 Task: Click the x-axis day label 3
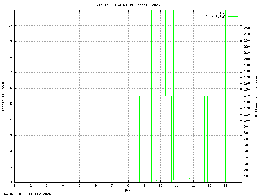tap(47, 185)
